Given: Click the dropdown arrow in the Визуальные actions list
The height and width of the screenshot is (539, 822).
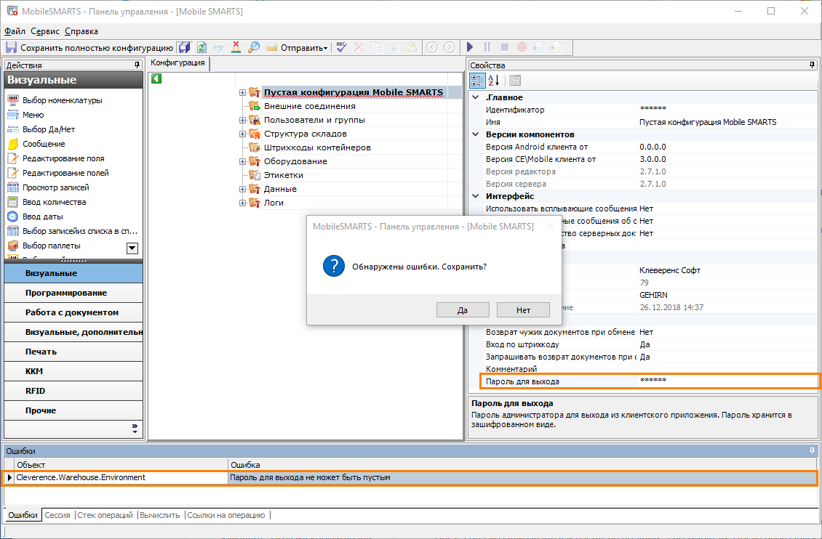Looking at the screenshot, I should coord(132,248).
